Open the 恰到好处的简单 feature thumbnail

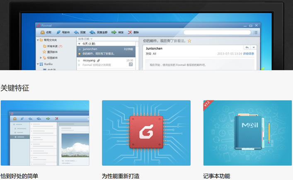click(x=45, y=133)
